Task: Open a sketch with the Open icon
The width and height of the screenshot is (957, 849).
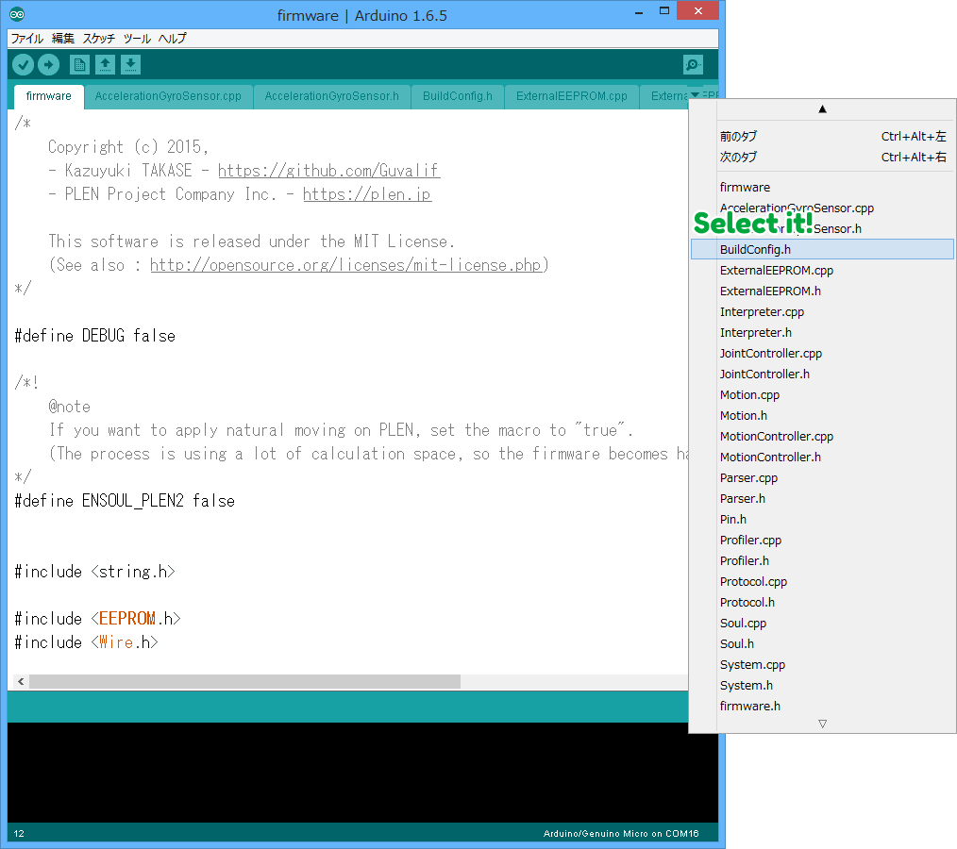Action: (105, 64)
